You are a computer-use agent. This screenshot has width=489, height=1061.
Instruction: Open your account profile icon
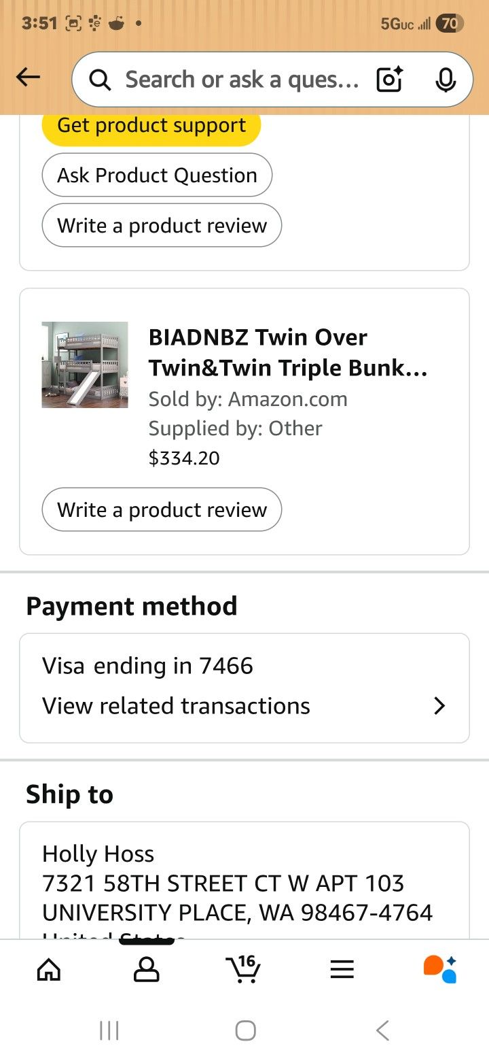tap(147, 969)
